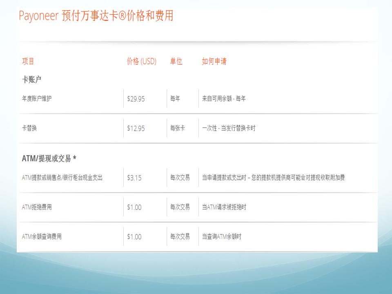The width and height of the screenshot is (392, 294).
Task: Select the "一次性 - 当发行替换卡时" description
Action: [229, 128]
